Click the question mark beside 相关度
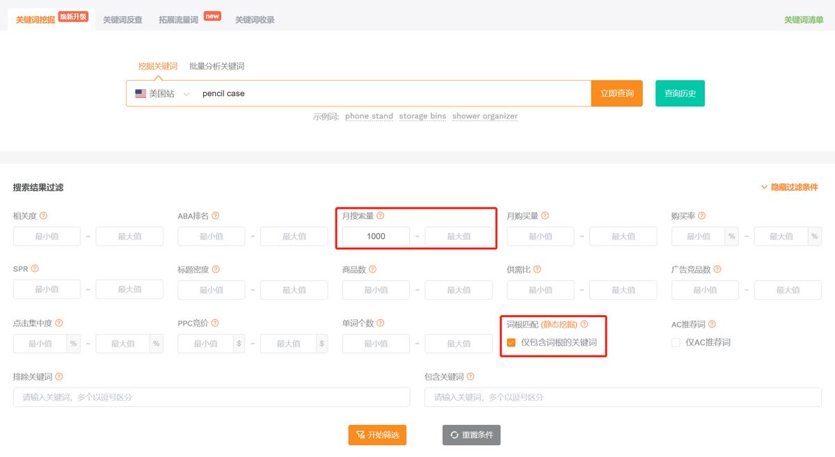This screenshot has height=457, width=835. coord(44,216)
